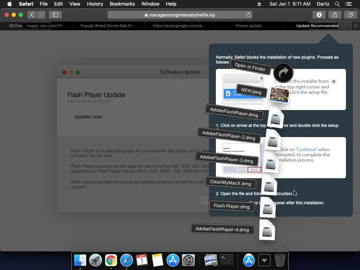Click the eject icon in menu bar
This screenshot has width=360, height=270.
(x=259, y=4)
